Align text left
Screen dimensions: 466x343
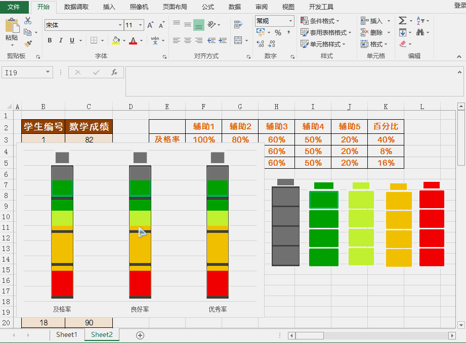click(x=177, y=40)
